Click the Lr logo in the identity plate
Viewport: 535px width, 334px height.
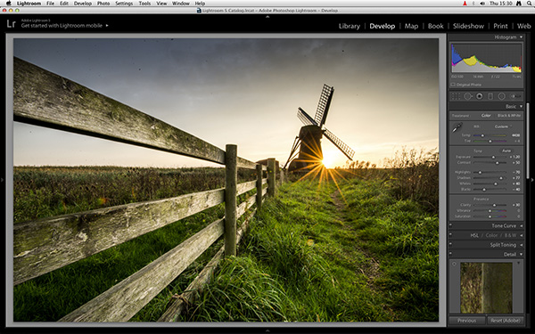[x=11, y=23]
